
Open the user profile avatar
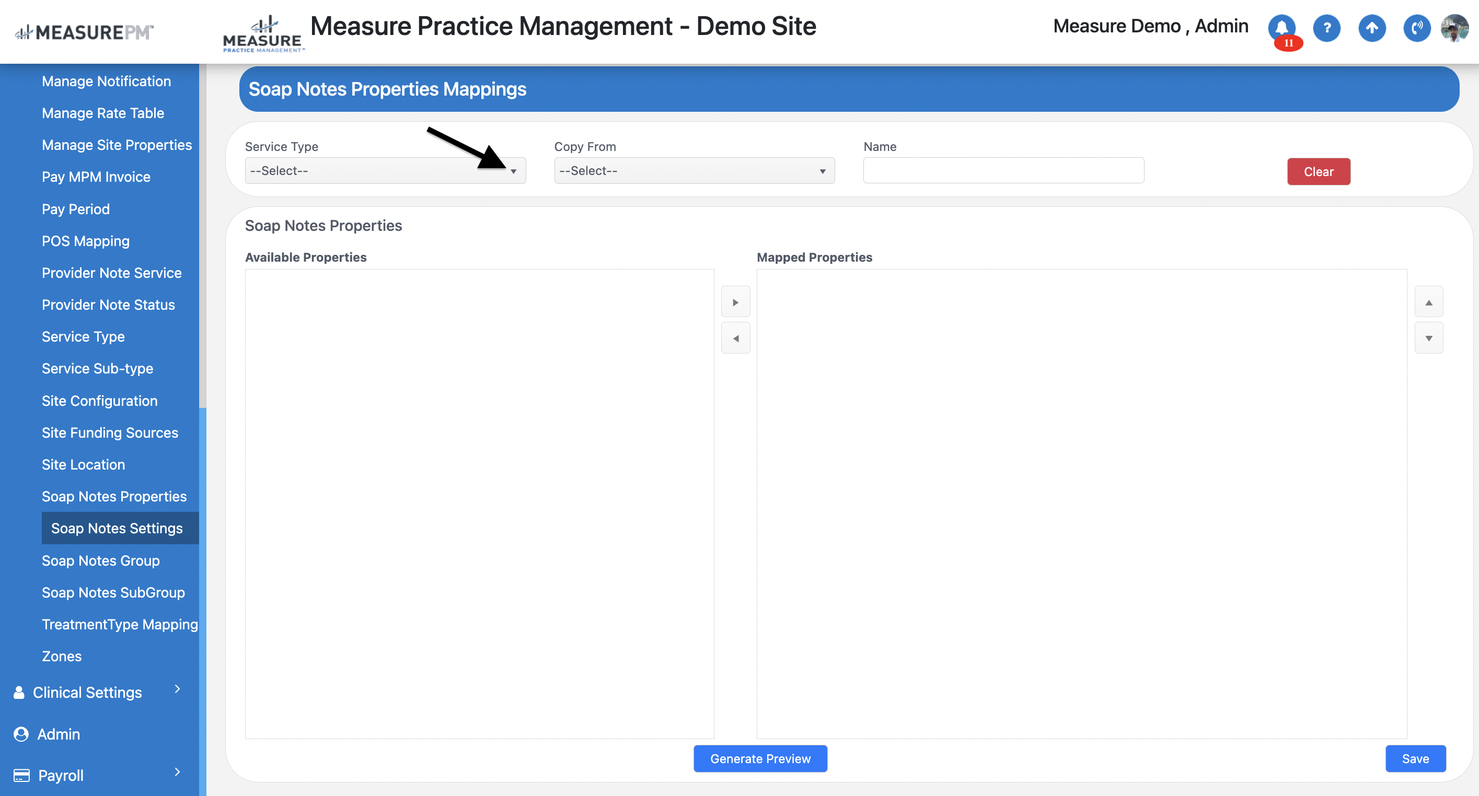pos(1455,28)
